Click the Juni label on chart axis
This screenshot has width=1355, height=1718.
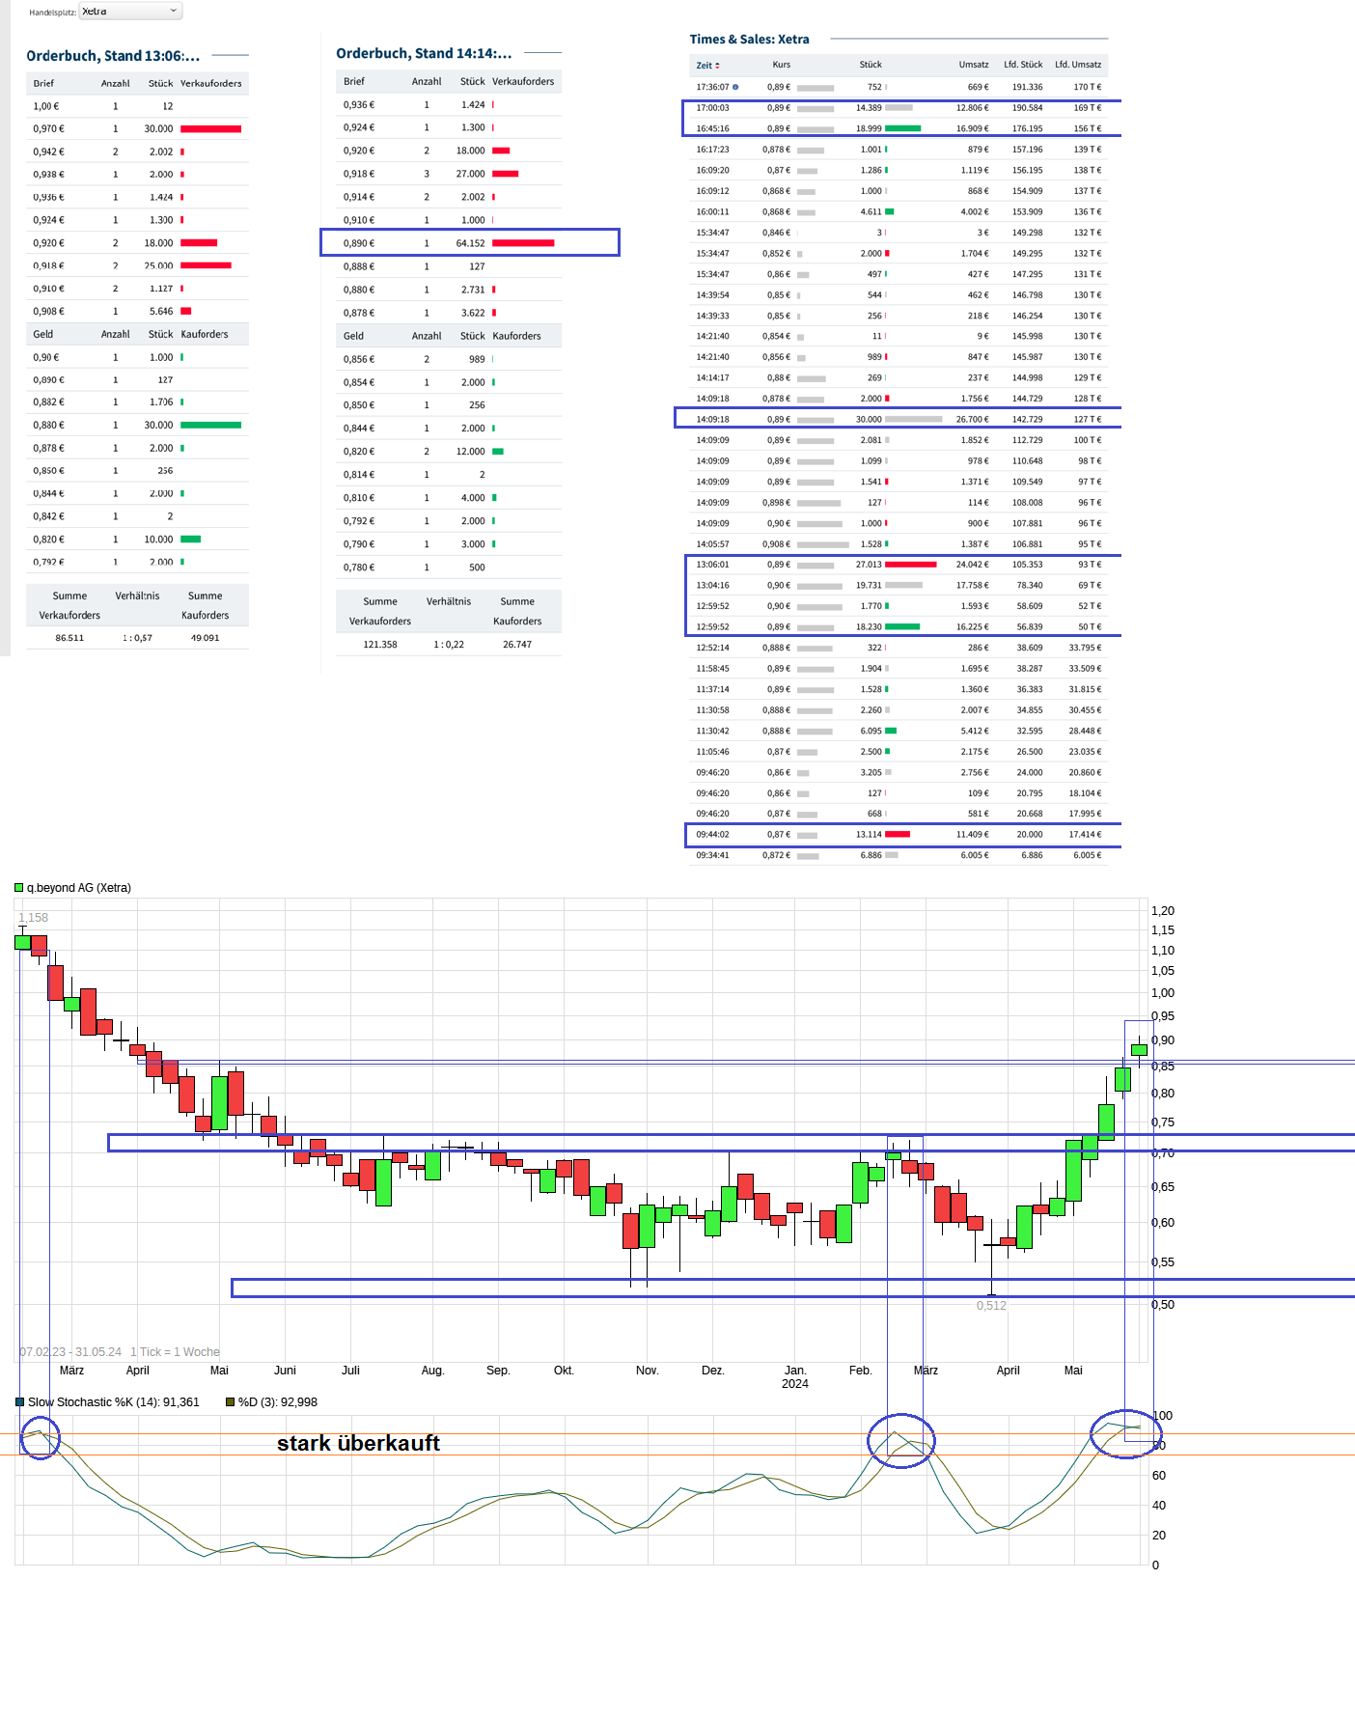coord(285,1371)
